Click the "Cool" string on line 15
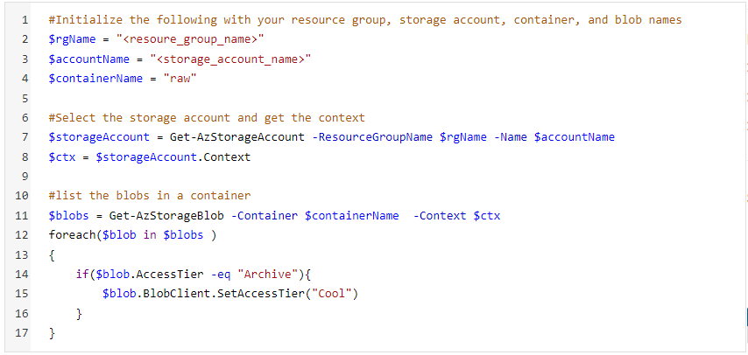748x355 pixels. click(x=332, y=294)
